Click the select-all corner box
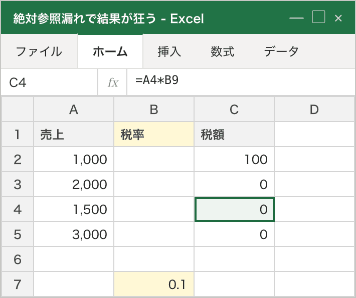This screenshot has height=298, width=356. click(x=18, y=109)
